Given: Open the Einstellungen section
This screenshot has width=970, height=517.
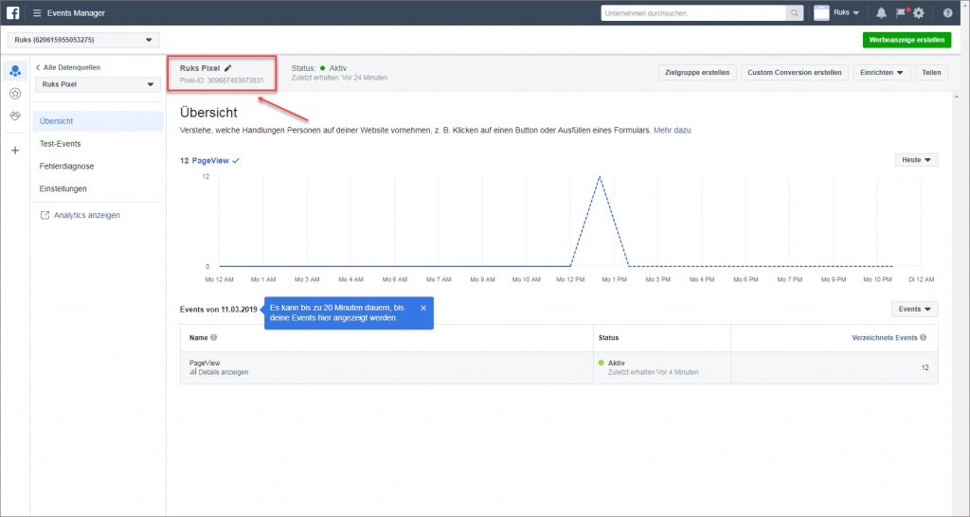Looking at the screenshot, I should 63,188.
